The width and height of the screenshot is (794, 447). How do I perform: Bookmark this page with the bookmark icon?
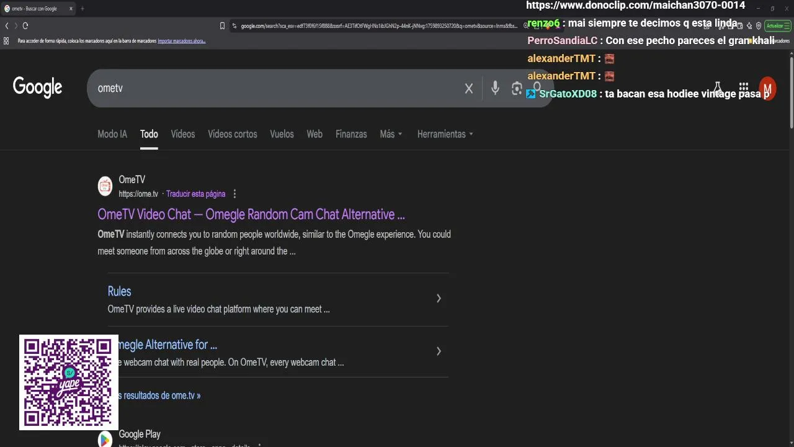(x=222, y=25)
